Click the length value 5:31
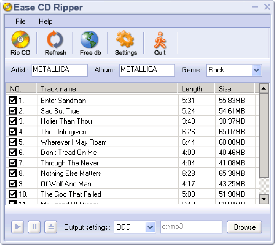Image resolution: width=275 pixels, height=245 pixels. pyautogui.click(x=188, y=101)
